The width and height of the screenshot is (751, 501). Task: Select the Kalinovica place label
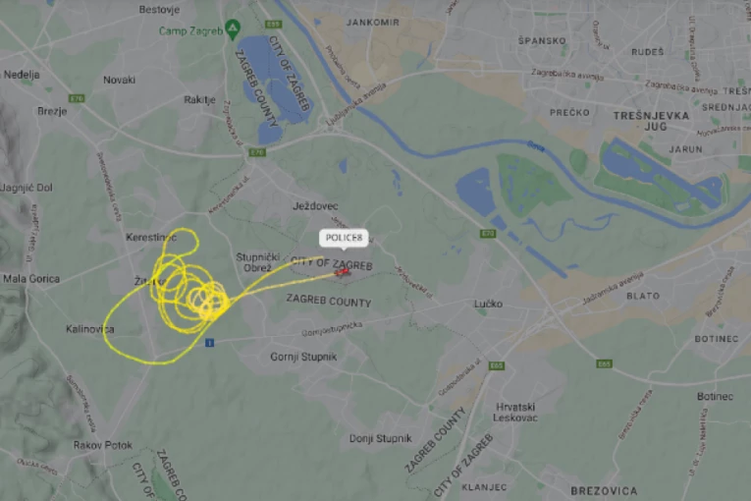[x=90, y=329]
